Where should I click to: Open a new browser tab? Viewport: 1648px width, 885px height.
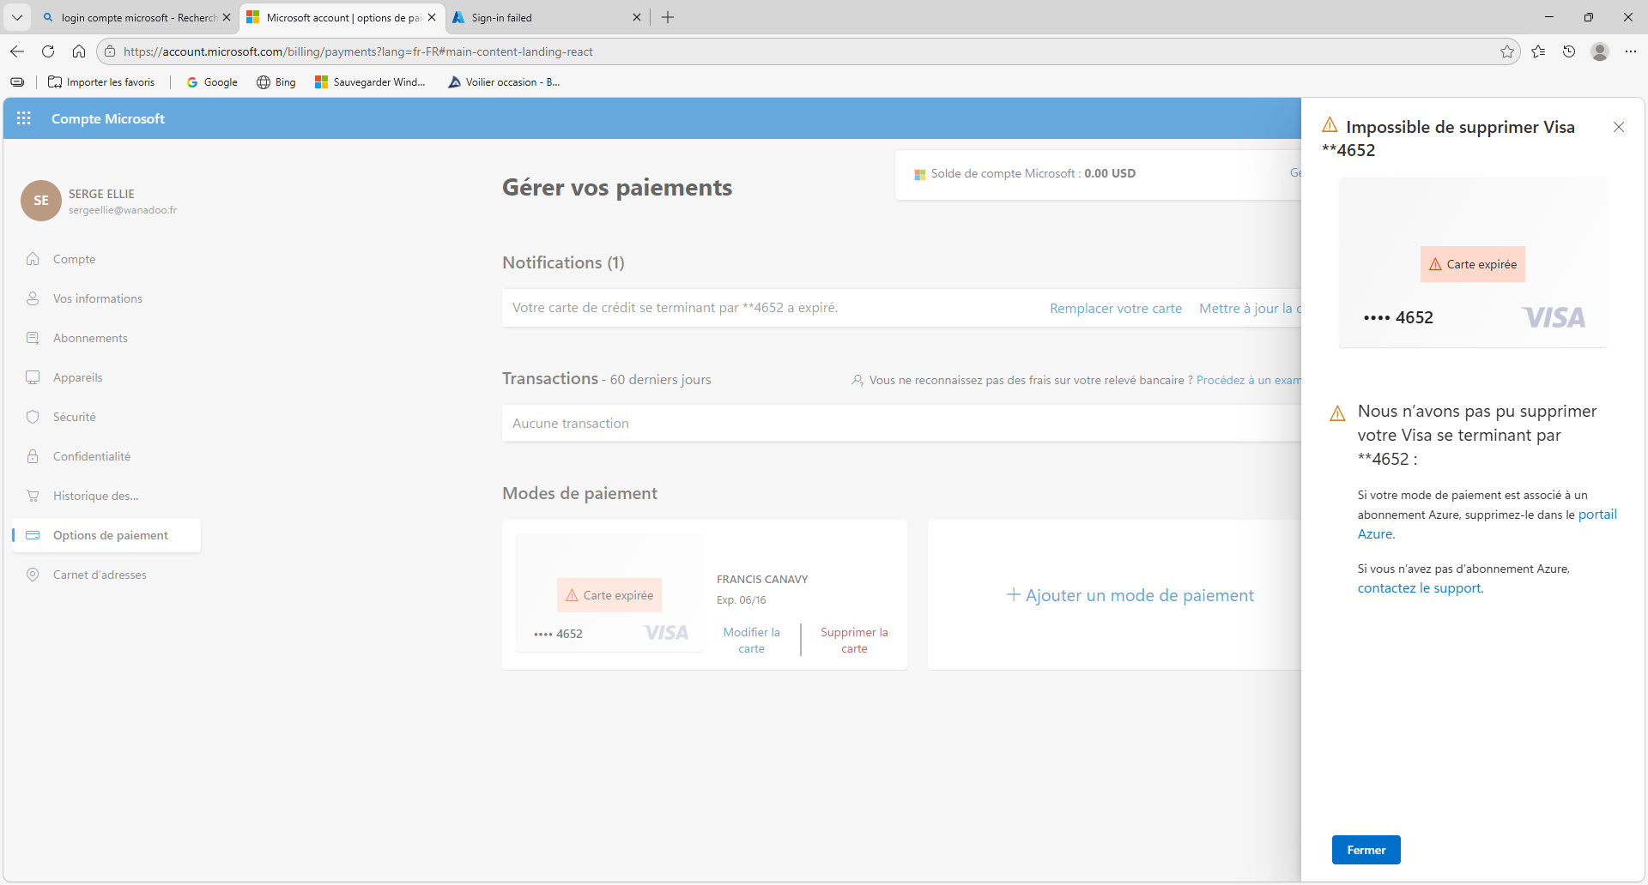[668, 17]
